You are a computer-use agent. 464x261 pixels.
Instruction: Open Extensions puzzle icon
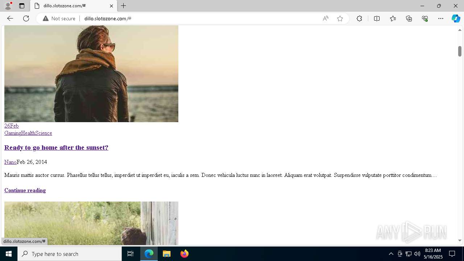click(x=359, y=18)
